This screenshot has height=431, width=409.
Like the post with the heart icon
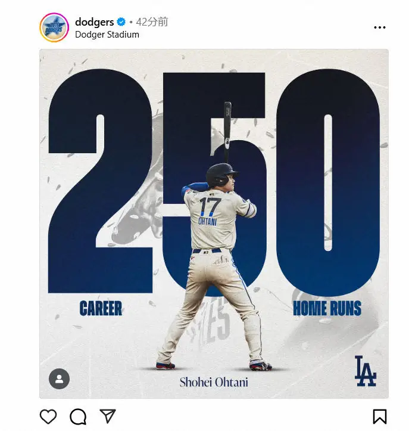click(x=48, y=416)
